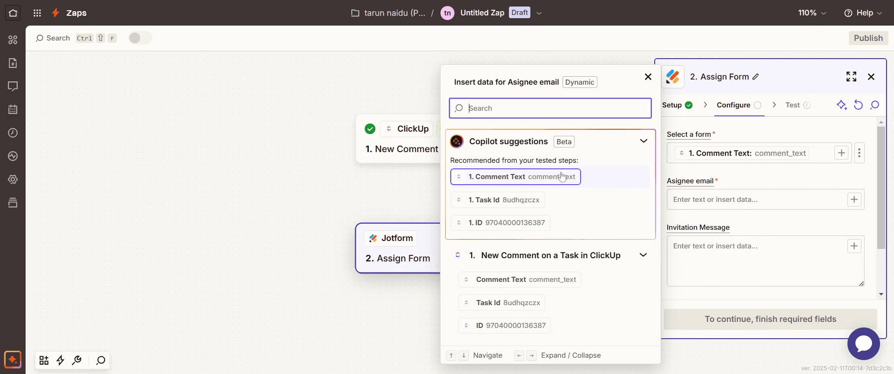This screenshot has width=894, height=374.
Task: Click the Search field in Insert data popup
Action: tap(550, 108)
